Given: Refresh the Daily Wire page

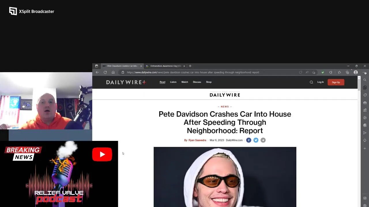Looking at the screenshot, I should coord(105,72).
